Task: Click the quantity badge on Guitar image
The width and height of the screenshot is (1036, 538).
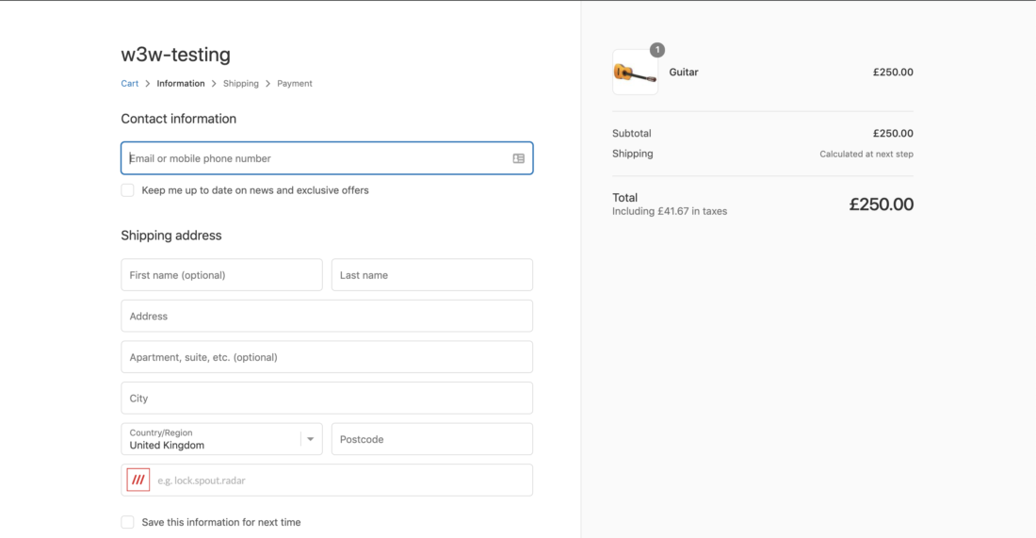Action: [x=656, y=50]
